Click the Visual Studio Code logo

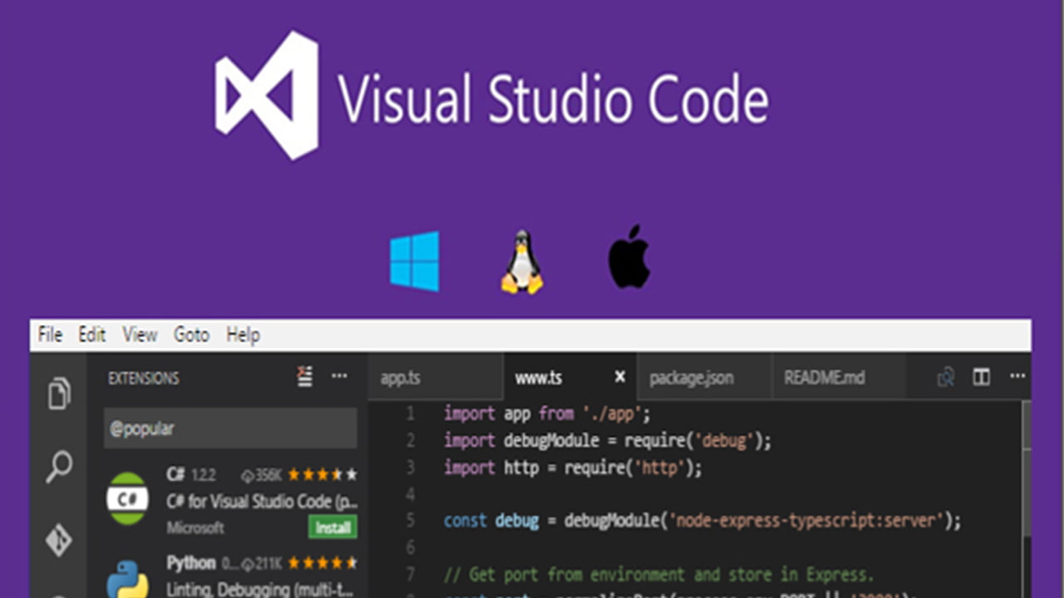click(267, 95)
